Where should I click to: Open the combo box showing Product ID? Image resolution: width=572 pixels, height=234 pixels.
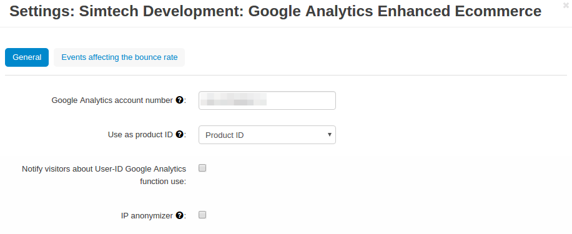click(267, 135)
